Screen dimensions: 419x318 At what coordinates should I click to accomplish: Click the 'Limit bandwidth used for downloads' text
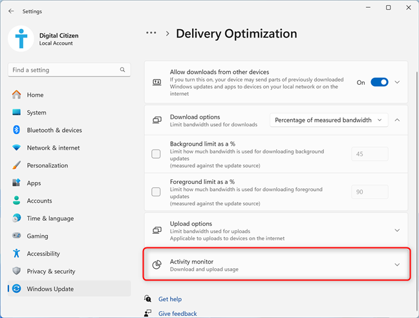point(213,124)
